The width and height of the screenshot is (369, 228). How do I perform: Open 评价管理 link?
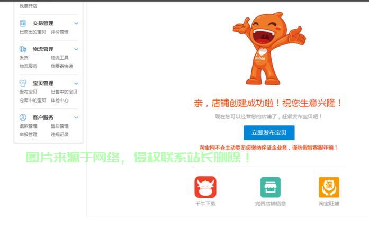pos(60,32)
